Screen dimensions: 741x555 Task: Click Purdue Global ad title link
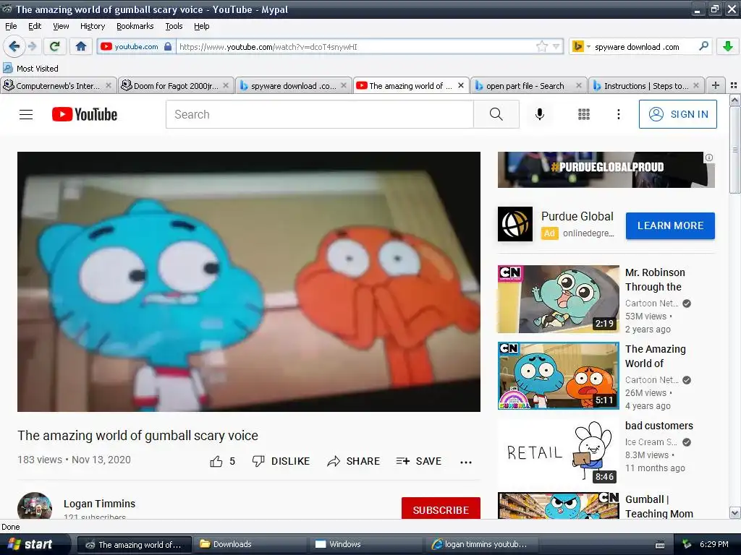point(577,216)
